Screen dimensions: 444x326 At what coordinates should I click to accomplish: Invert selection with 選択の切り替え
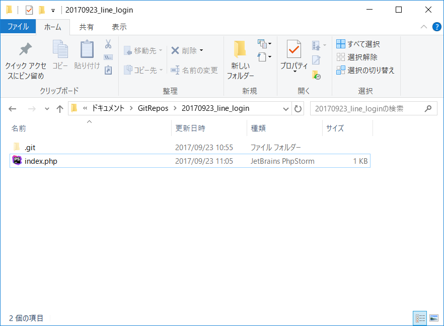click(x=365, y=70)
